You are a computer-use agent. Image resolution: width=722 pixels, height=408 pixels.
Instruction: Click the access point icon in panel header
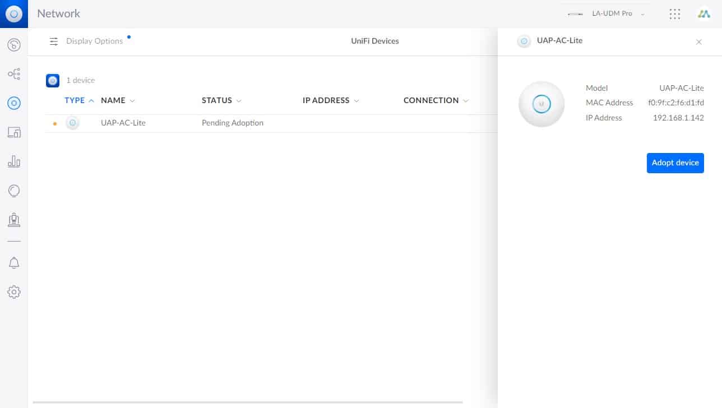pos(524,41)
